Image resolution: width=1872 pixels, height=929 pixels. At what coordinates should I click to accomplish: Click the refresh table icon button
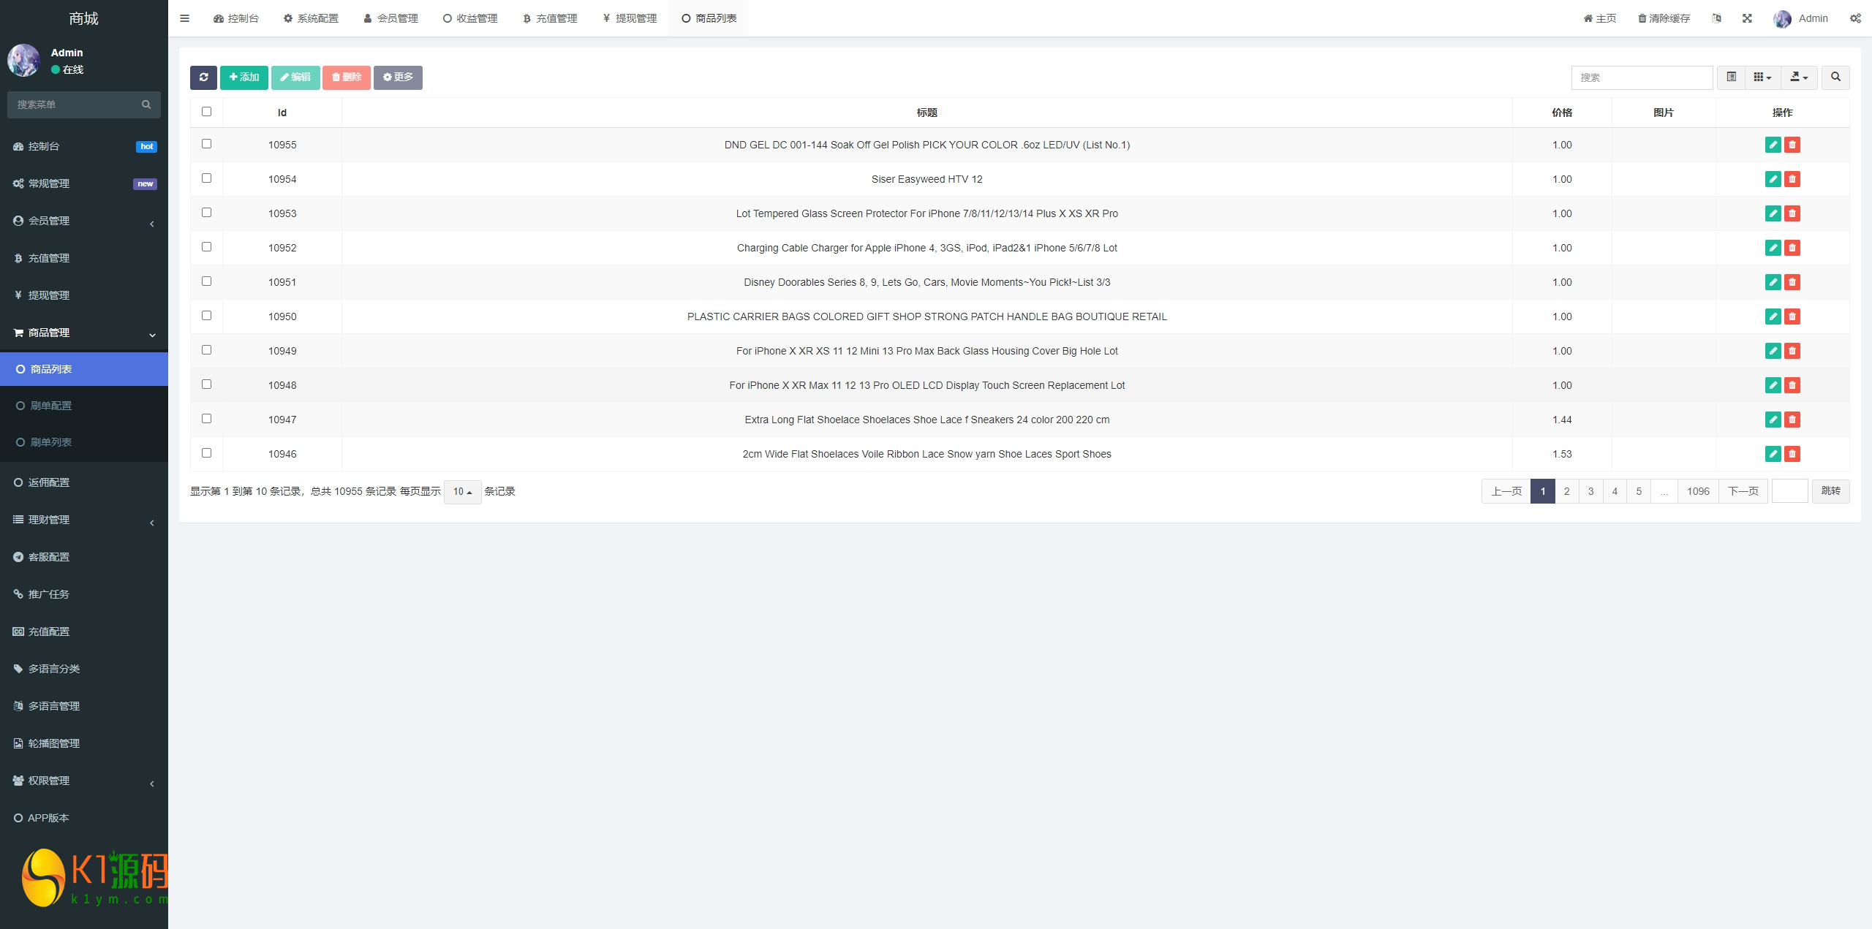click(203, 77)
